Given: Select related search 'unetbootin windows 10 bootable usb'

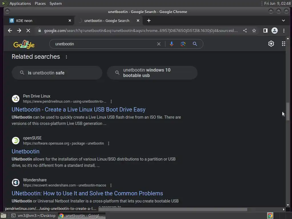Looking at the screenshot, I should 152,73.
